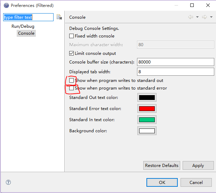Click the Console buffer size field
Screen dimensions: 216x193
pyautogui.click(x=176, y=62)
